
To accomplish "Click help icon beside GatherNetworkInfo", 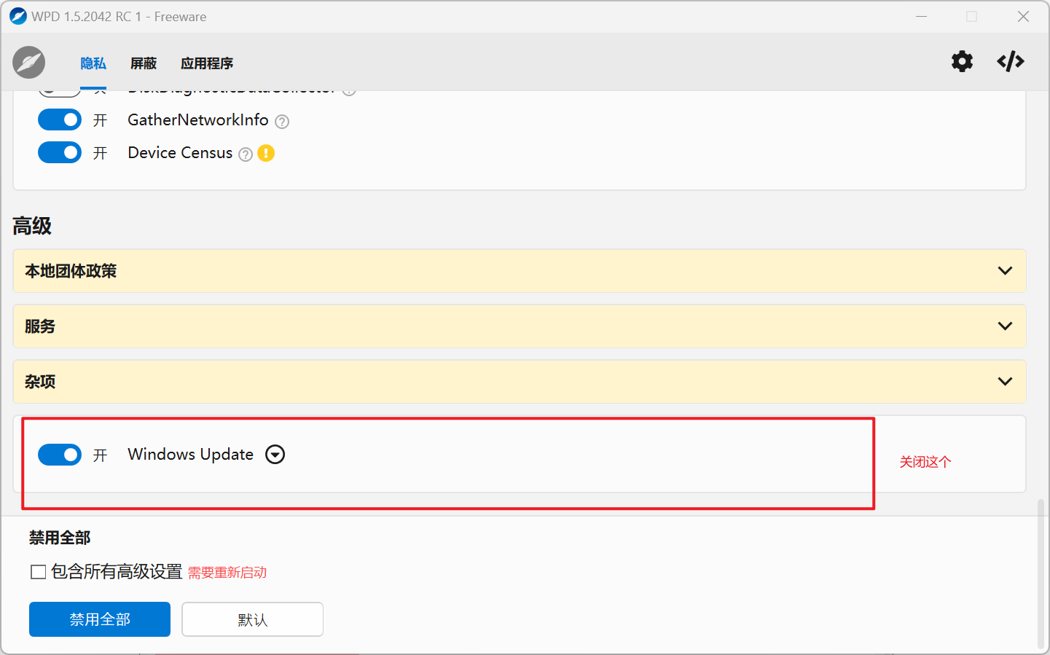I will tap(282, 122).
